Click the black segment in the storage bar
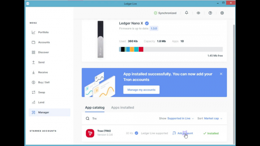Viewport: 260px width, 146px height. [x=123, y=49]
